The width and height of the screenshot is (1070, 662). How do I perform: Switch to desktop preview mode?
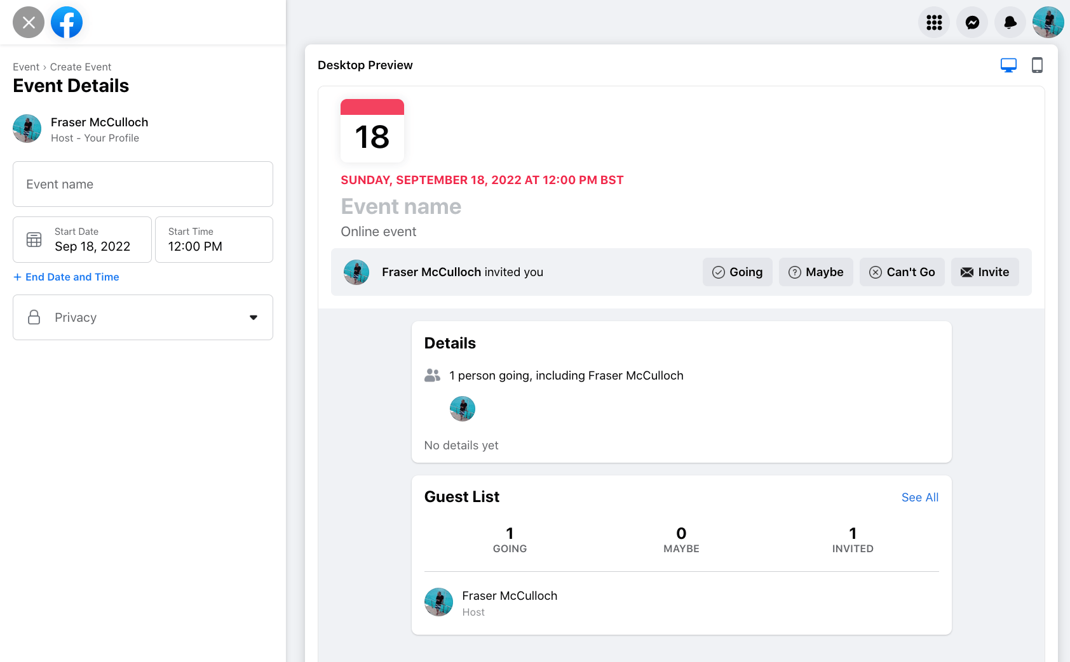pos(1008,65)
